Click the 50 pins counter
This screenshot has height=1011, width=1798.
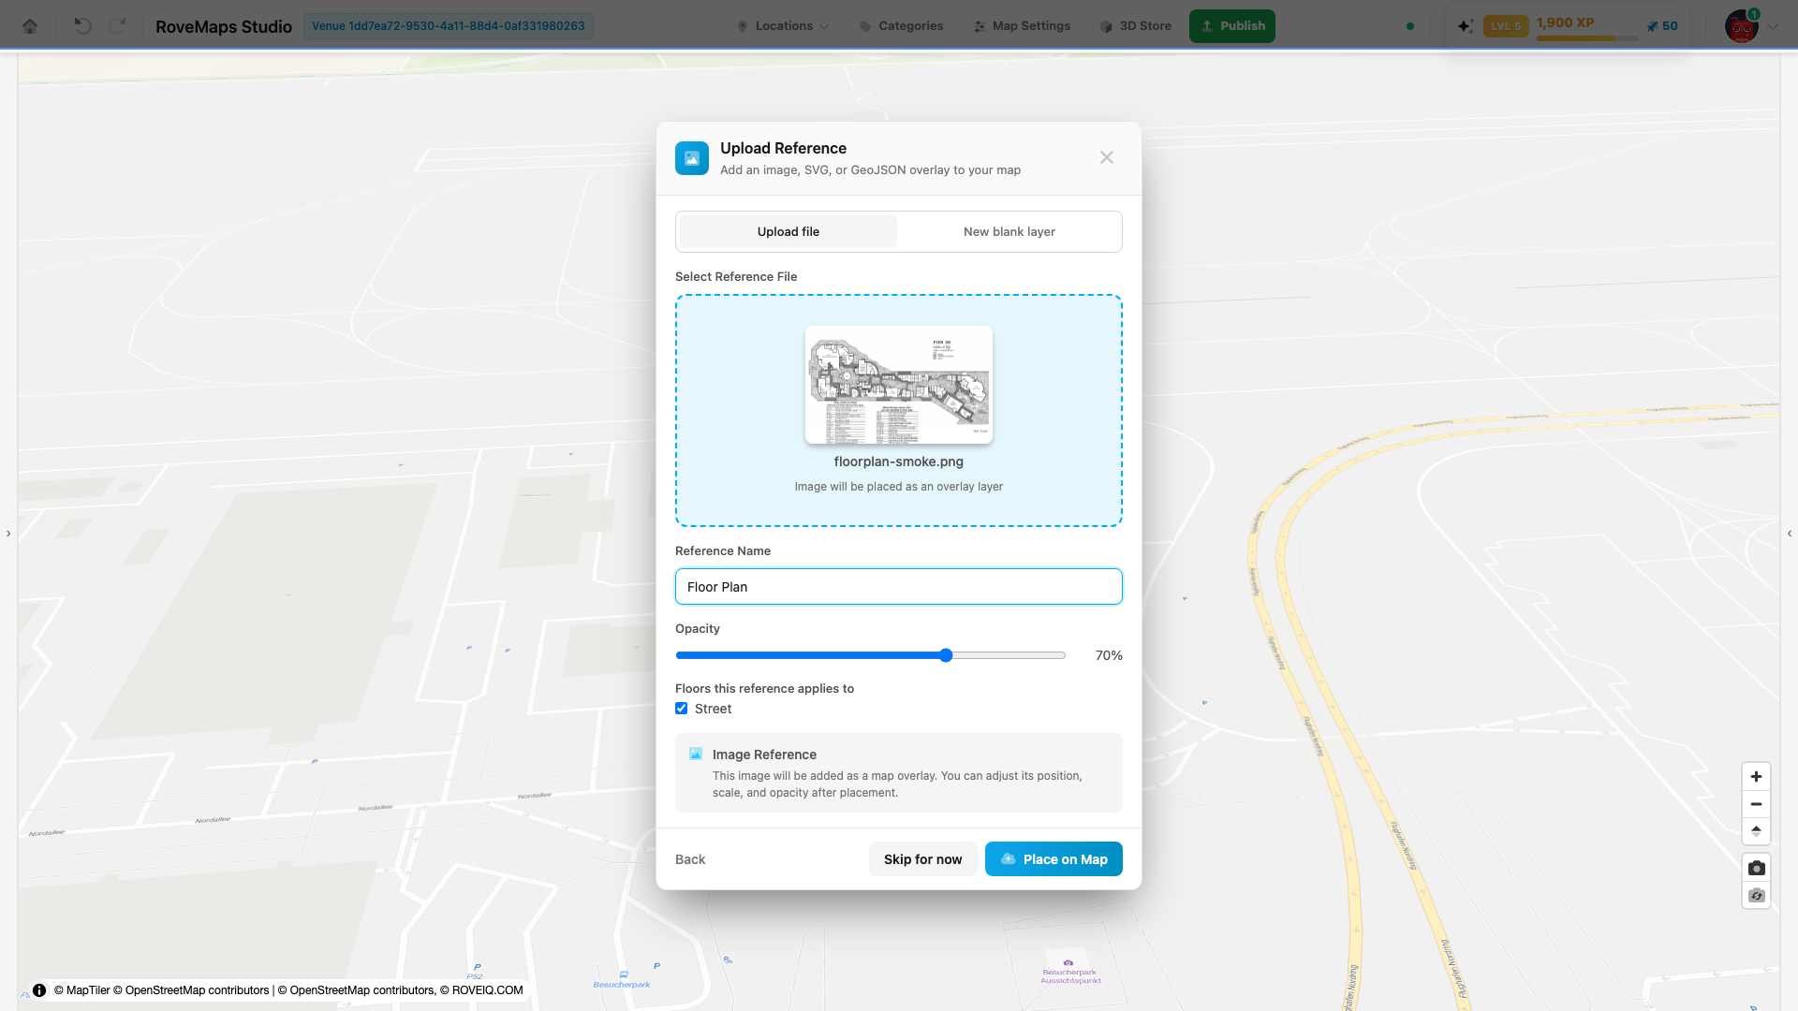(1662, 26)
